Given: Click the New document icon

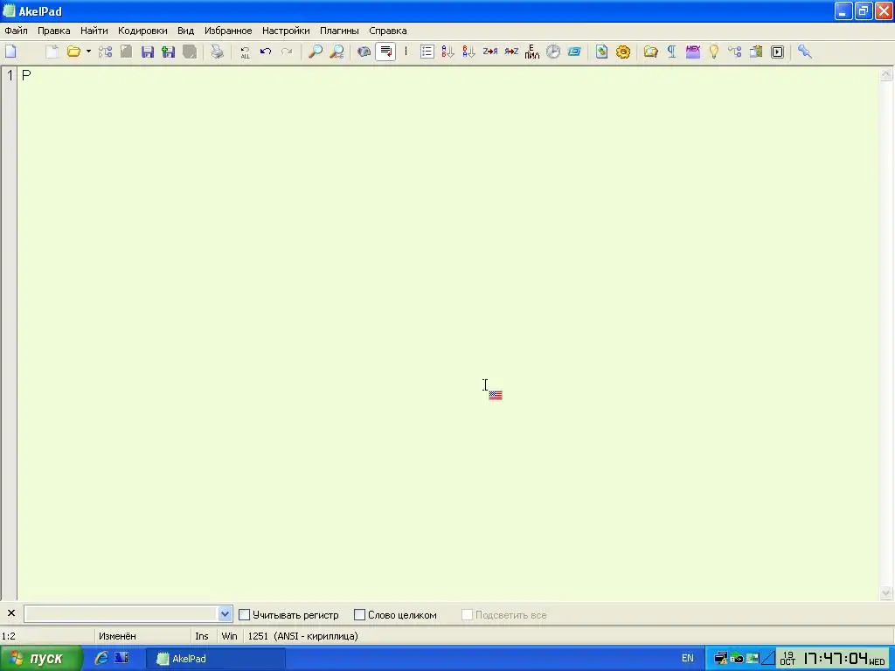Looking at the screenshot, I should (10, 52).
